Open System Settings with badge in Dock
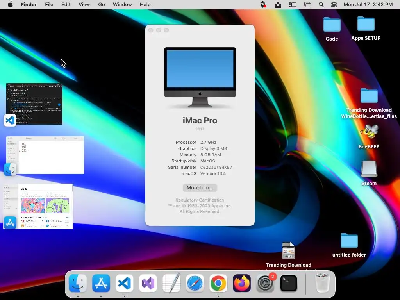The height and width of the screenshot is (300, 400). point(265,283)
